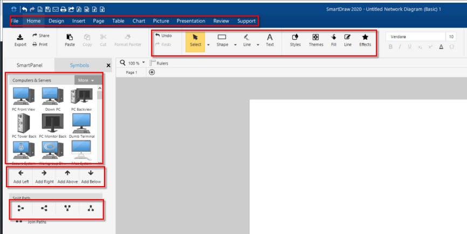Click the email envelope icon in title bar
The image size is (467, 234).
[56, 10]
